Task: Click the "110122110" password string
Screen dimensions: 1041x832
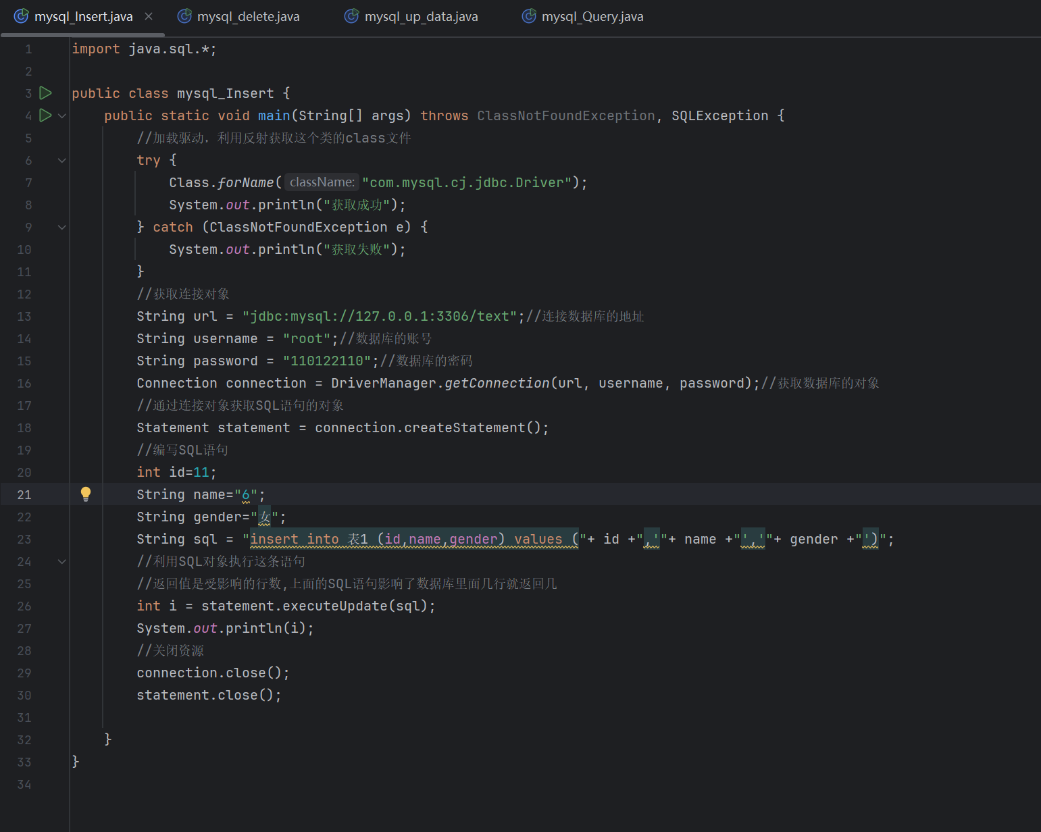Action: pyautogui.click(x=327, y=361)
